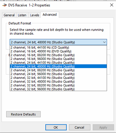Image resolution: width=116 pixels, height=133 pixels.
Task: Click the DVS Receive device icon in title bar
Action: [5, 5]
